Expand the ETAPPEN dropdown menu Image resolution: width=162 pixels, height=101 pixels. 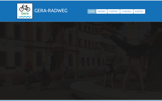pyautogui.click(x=114, y=11)
